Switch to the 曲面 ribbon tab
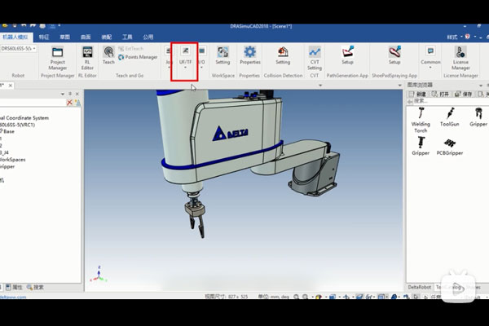 [x=86, y=37]
